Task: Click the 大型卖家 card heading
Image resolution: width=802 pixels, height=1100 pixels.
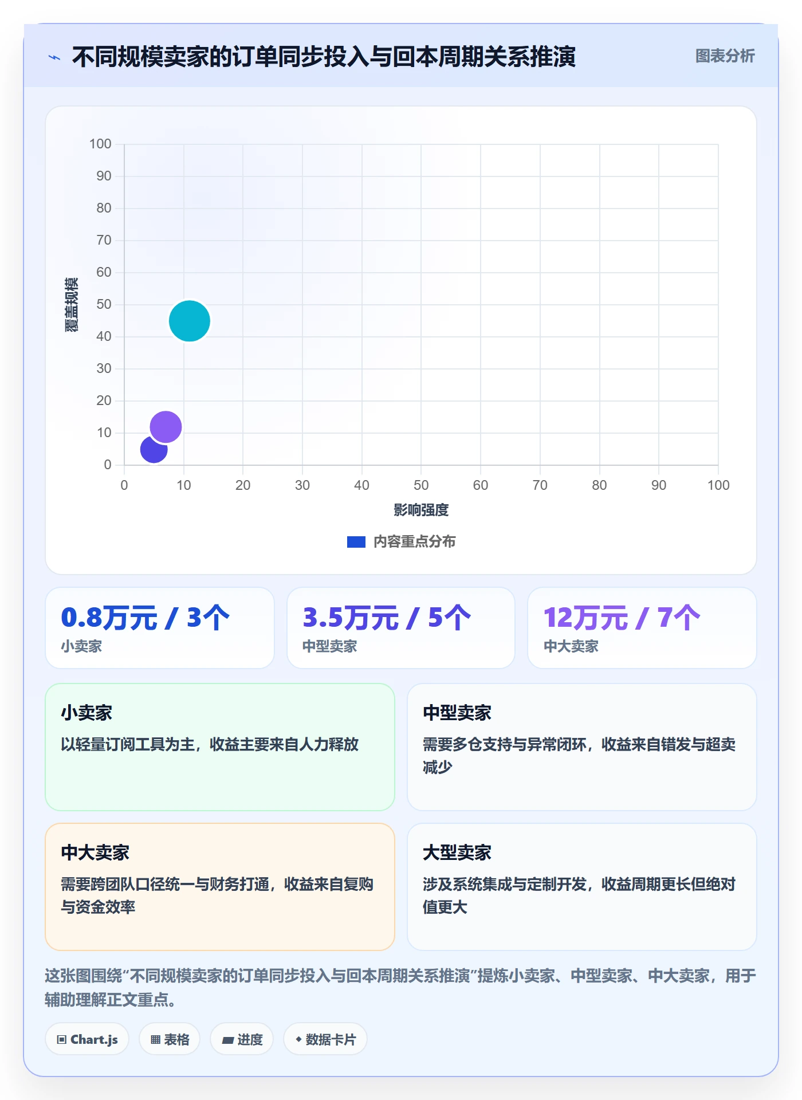Action: point(457,853)
